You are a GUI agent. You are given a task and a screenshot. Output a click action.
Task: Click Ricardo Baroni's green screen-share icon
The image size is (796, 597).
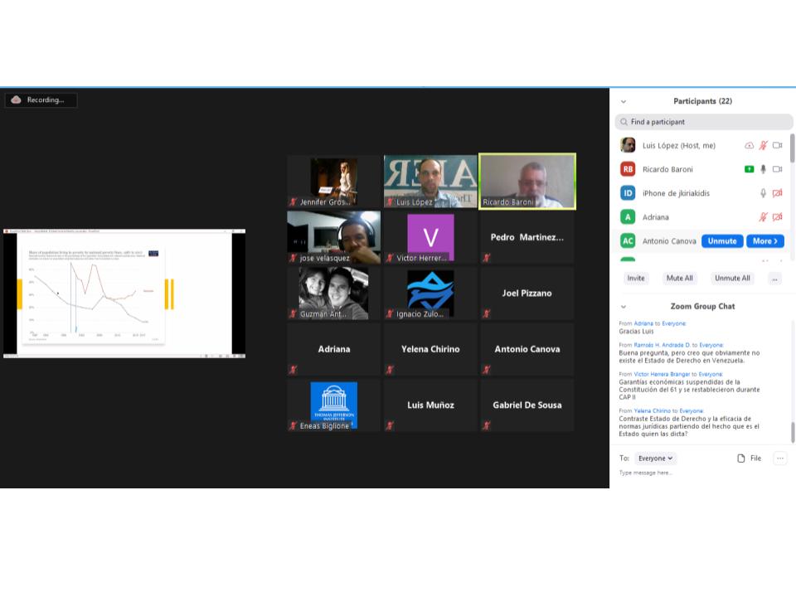pyautogui.click(x=750, y=169)
